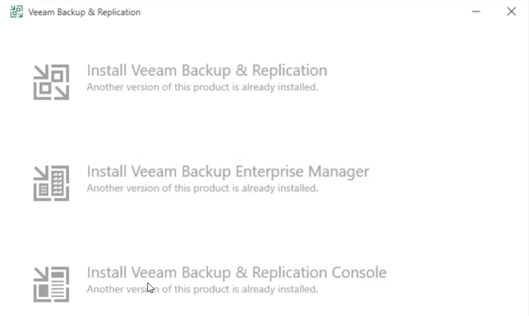Screen dimensions: 529x316
Task: Select 'Install Veeam Backup & Replication' heading
Action: (x=207, y=70)
